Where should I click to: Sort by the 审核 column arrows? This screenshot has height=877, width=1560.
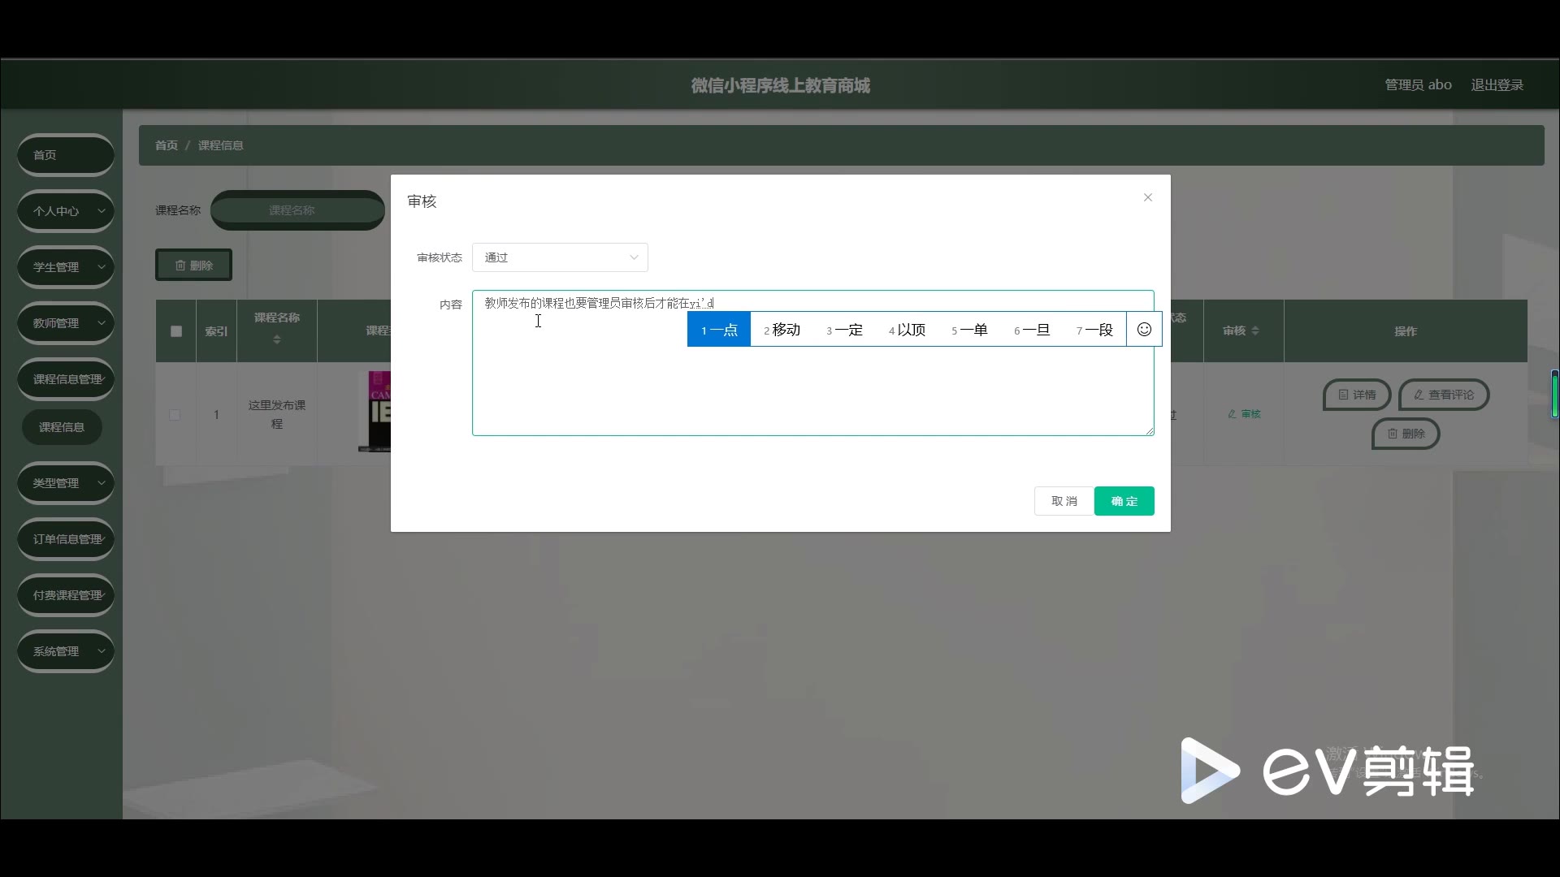1255,330
